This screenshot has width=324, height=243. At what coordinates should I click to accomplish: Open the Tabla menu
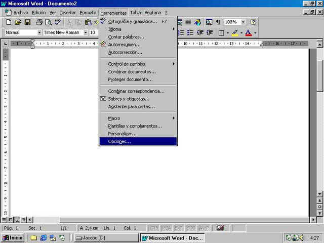pyautogui.click(x=136, y=13)
